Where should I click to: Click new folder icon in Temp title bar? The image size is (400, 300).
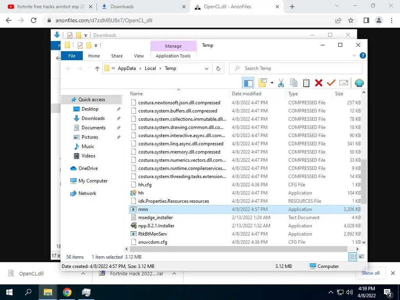(x=89, y=45)
